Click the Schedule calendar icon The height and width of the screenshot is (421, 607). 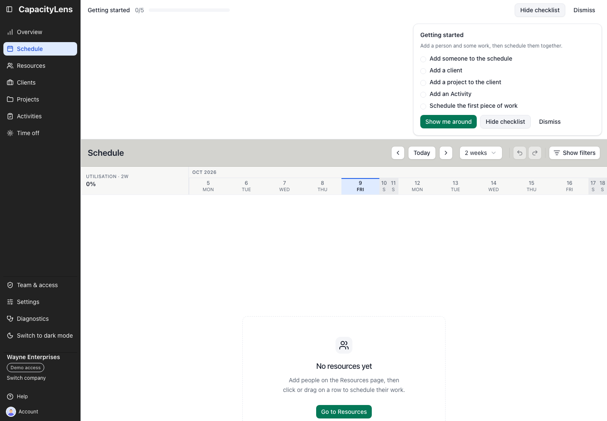click(10, 49)
